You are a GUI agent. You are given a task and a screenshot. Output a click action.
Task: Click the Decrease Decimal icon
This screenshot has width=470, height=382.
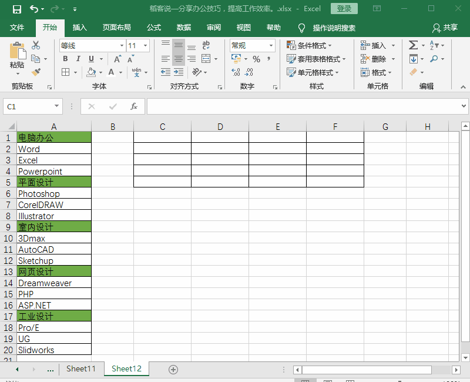click(249, 72)
